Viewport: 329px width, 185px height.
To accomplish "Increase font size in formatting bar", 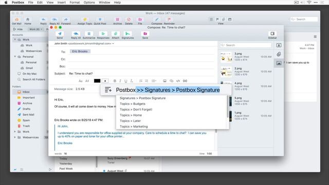I will pos(87,81).
